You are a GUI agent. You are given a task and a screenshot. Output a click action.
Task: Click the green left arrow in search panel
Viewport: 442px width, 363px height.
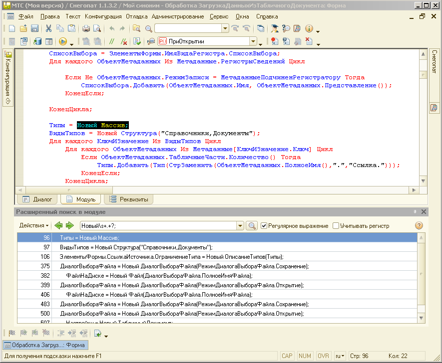coord(59,226)
